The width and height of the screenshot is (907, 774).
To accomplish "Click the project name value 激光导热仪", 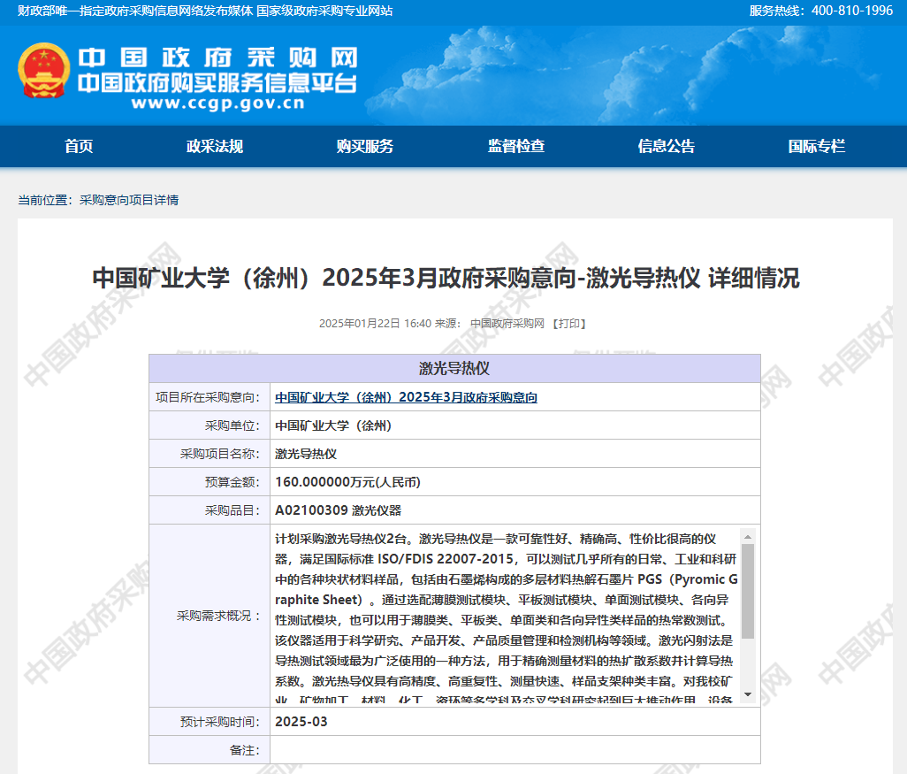I will 305,454.
